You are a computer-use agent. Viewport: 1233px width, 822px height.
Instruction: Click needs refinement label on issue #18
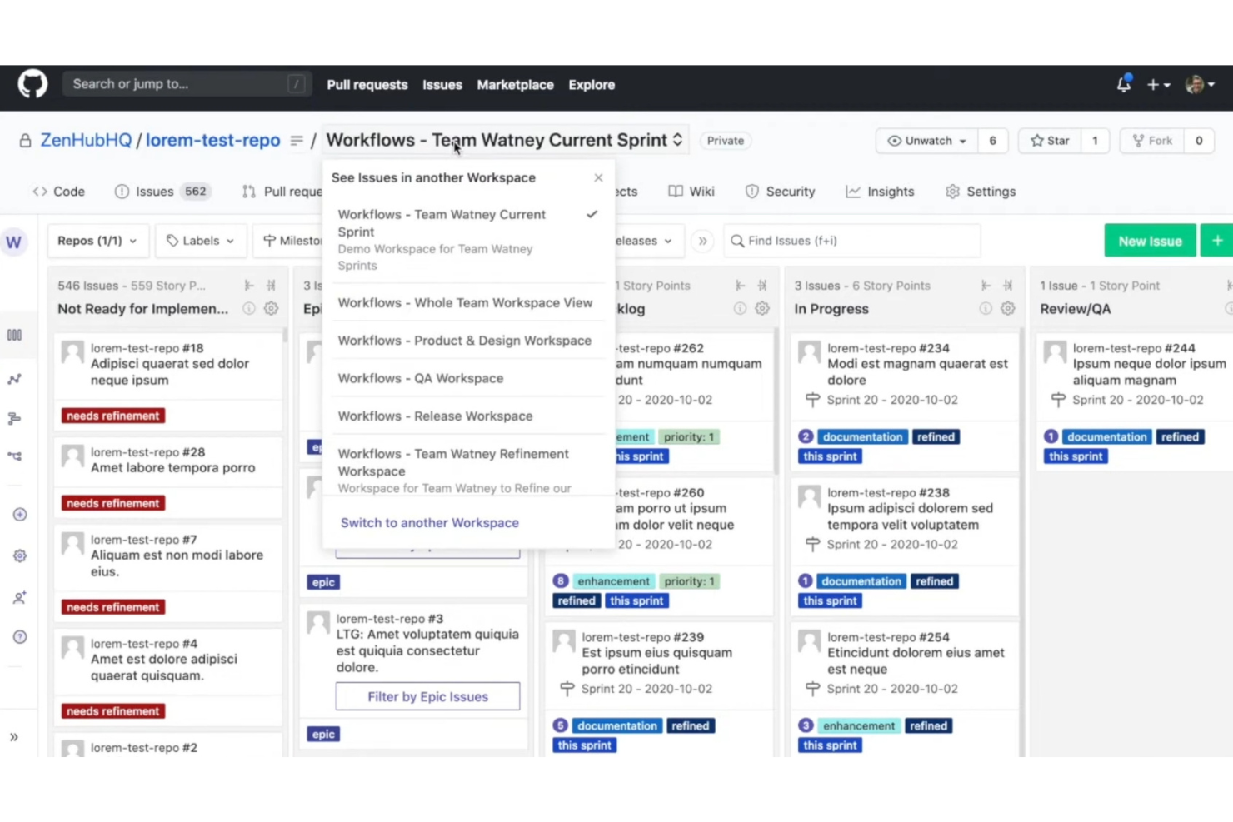113,416
